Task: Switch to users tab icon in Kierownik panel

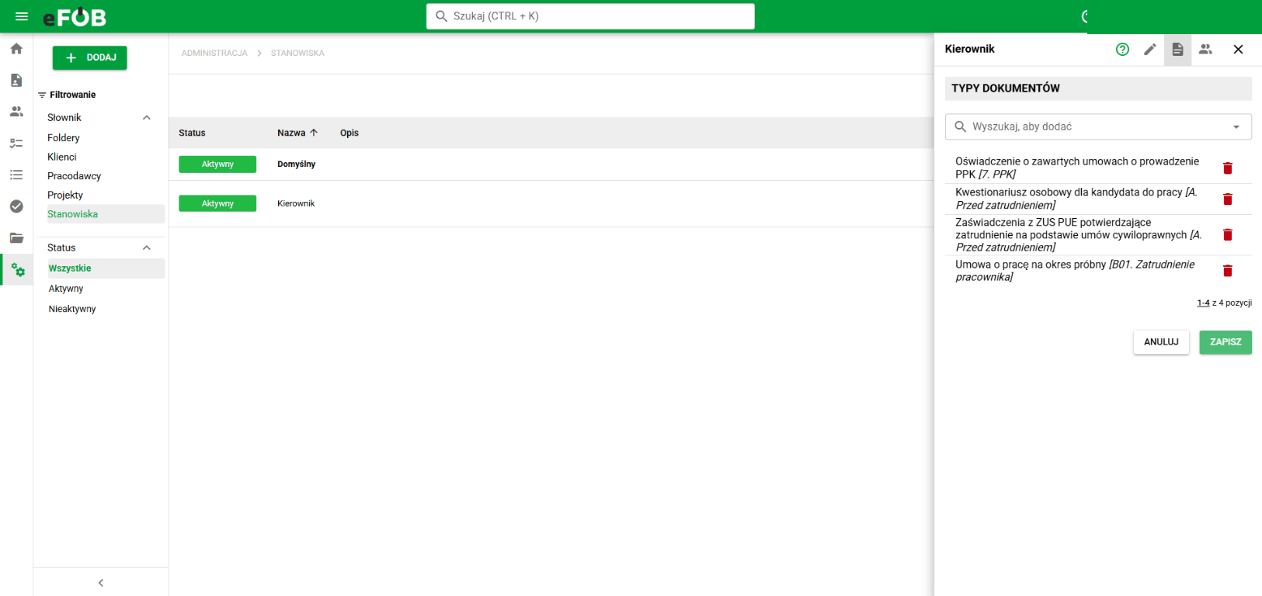Action: point(1205,49)
